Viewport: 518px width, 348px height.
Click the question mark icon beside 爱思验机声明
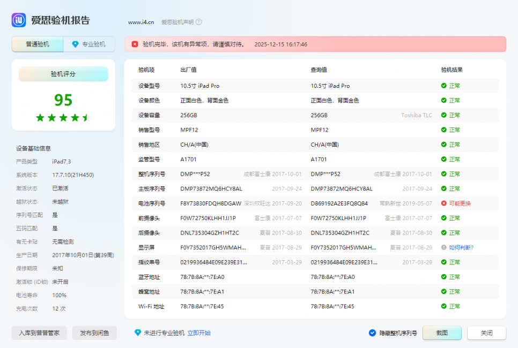(x=197, y=22)
